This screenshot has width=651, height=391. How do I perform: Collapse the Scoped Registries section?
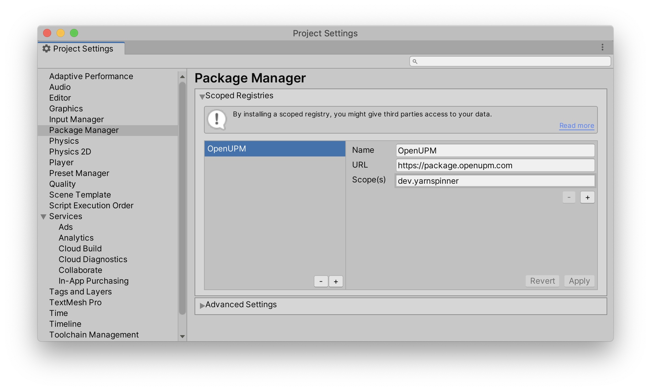coord(202,97)
